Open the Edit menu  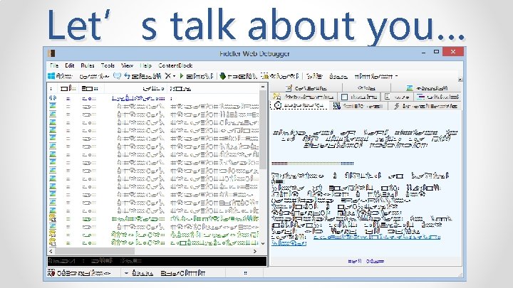tap(69, 65)
